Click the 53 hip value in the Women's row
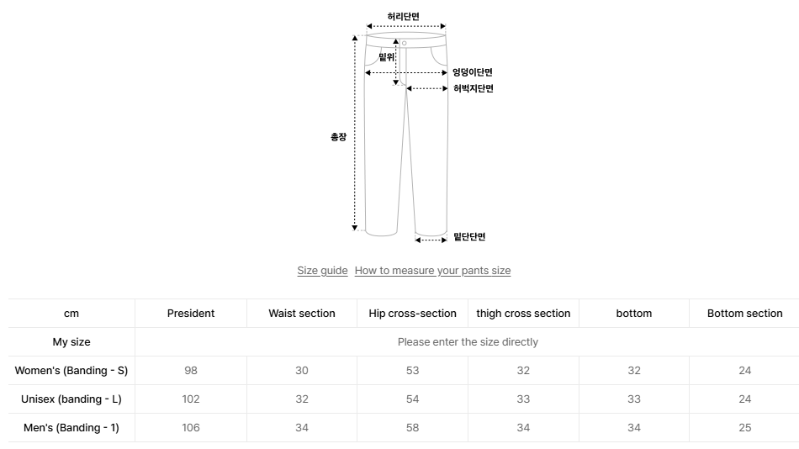The height and width of the screenshot is (449, 799). click(x=412, y=371)
